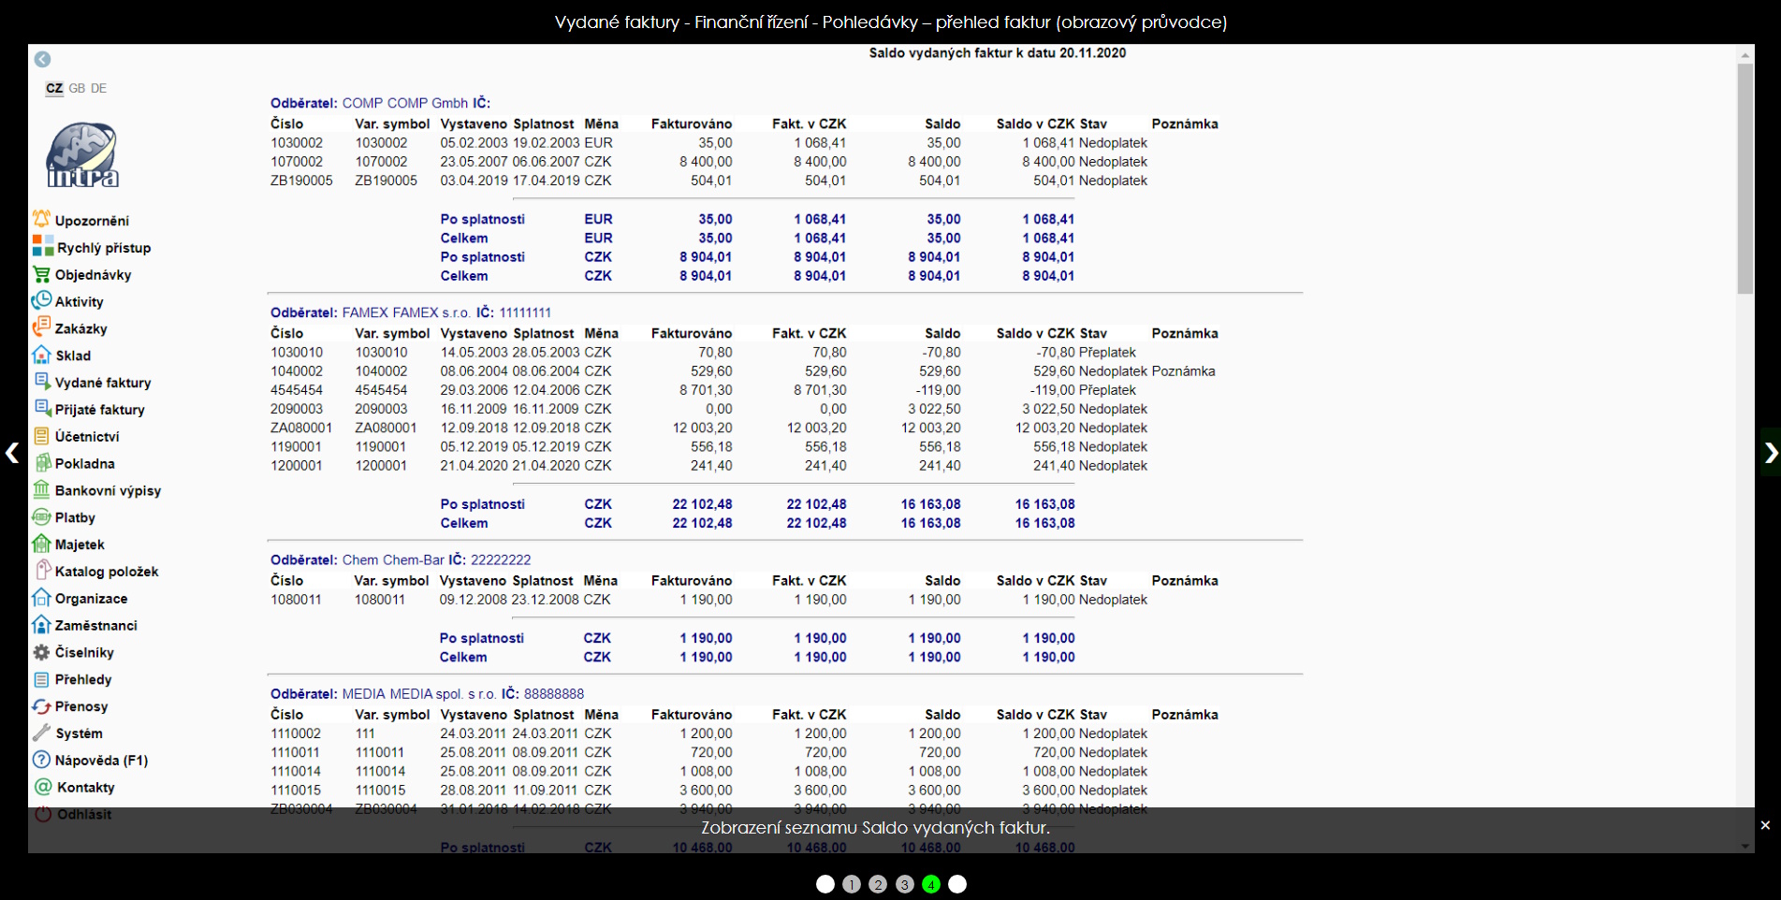Open Objednávky shopping cart icon
Image resolution: width=1781 pixels, height=900 pixels.
tap(41, 274)
